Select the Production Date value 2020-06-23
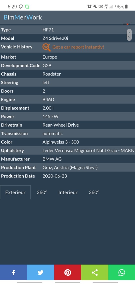The height and width of the screenshot is (285, 135). click(x=55, y=176)
